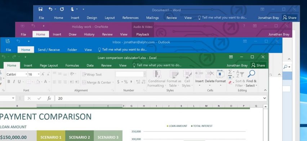Click the AutoSum sigma icon

[x=230, y=72]
